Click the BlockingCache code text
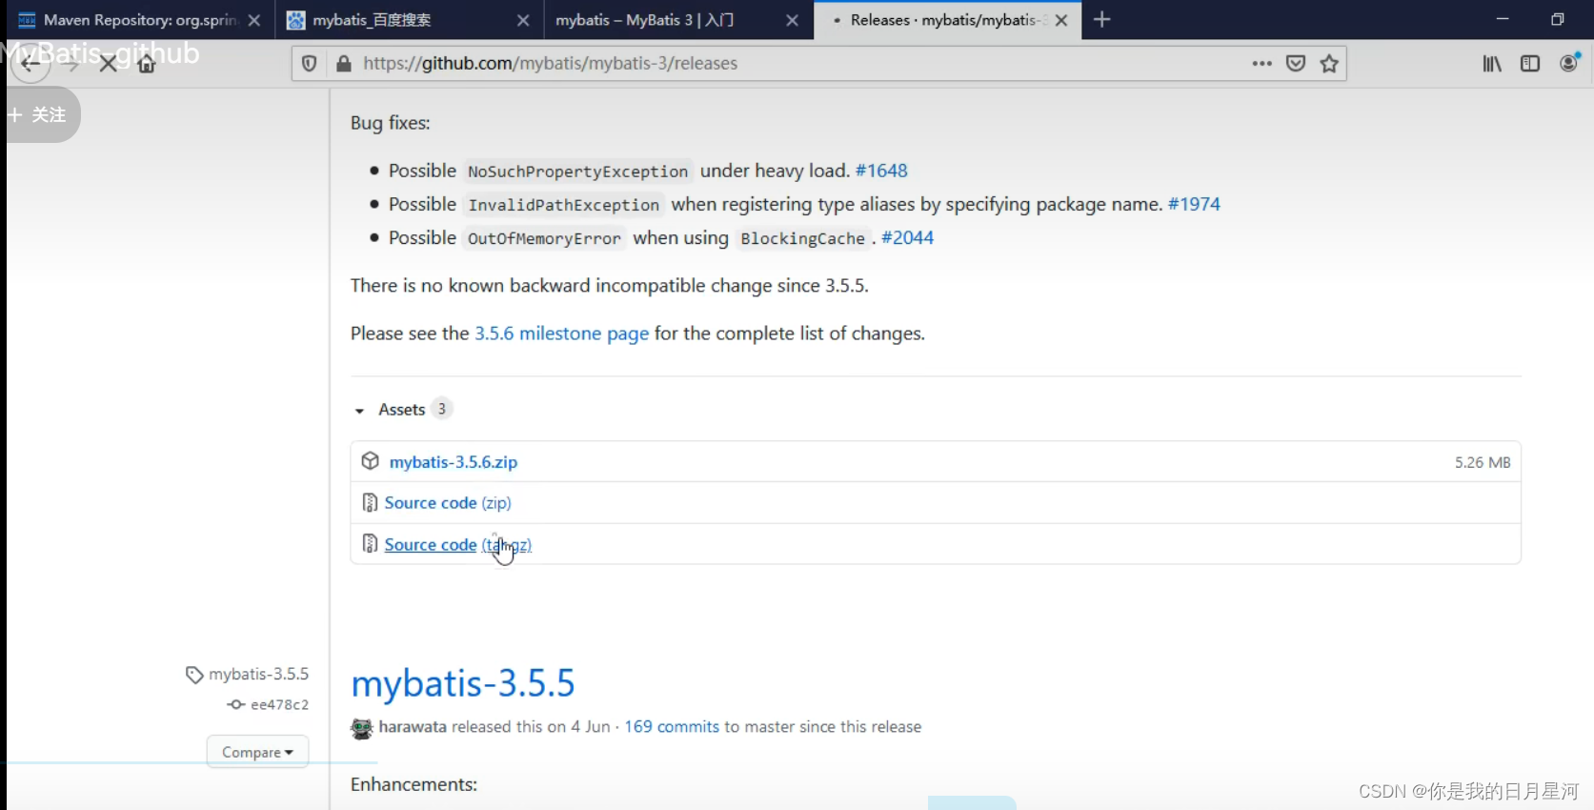The height and width of the screenshot is (810, 1594). pyautogui.click(x=802, y=238)
